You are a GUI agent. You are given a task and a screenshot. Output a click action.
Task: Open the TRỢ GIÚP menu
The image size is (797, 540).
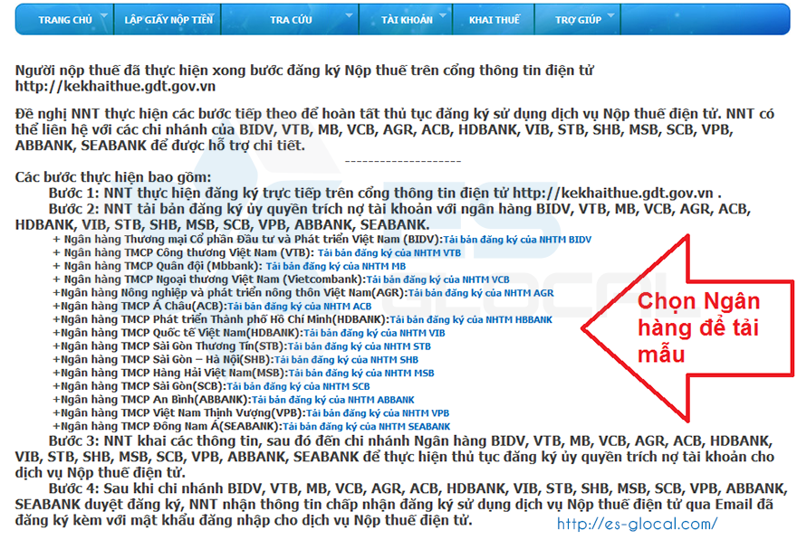578,20
